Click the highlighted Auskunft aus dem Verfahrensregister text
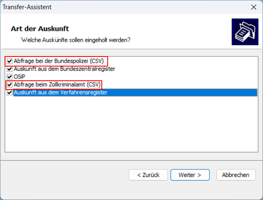Screen dimensions: 263x200 (60, 92)
